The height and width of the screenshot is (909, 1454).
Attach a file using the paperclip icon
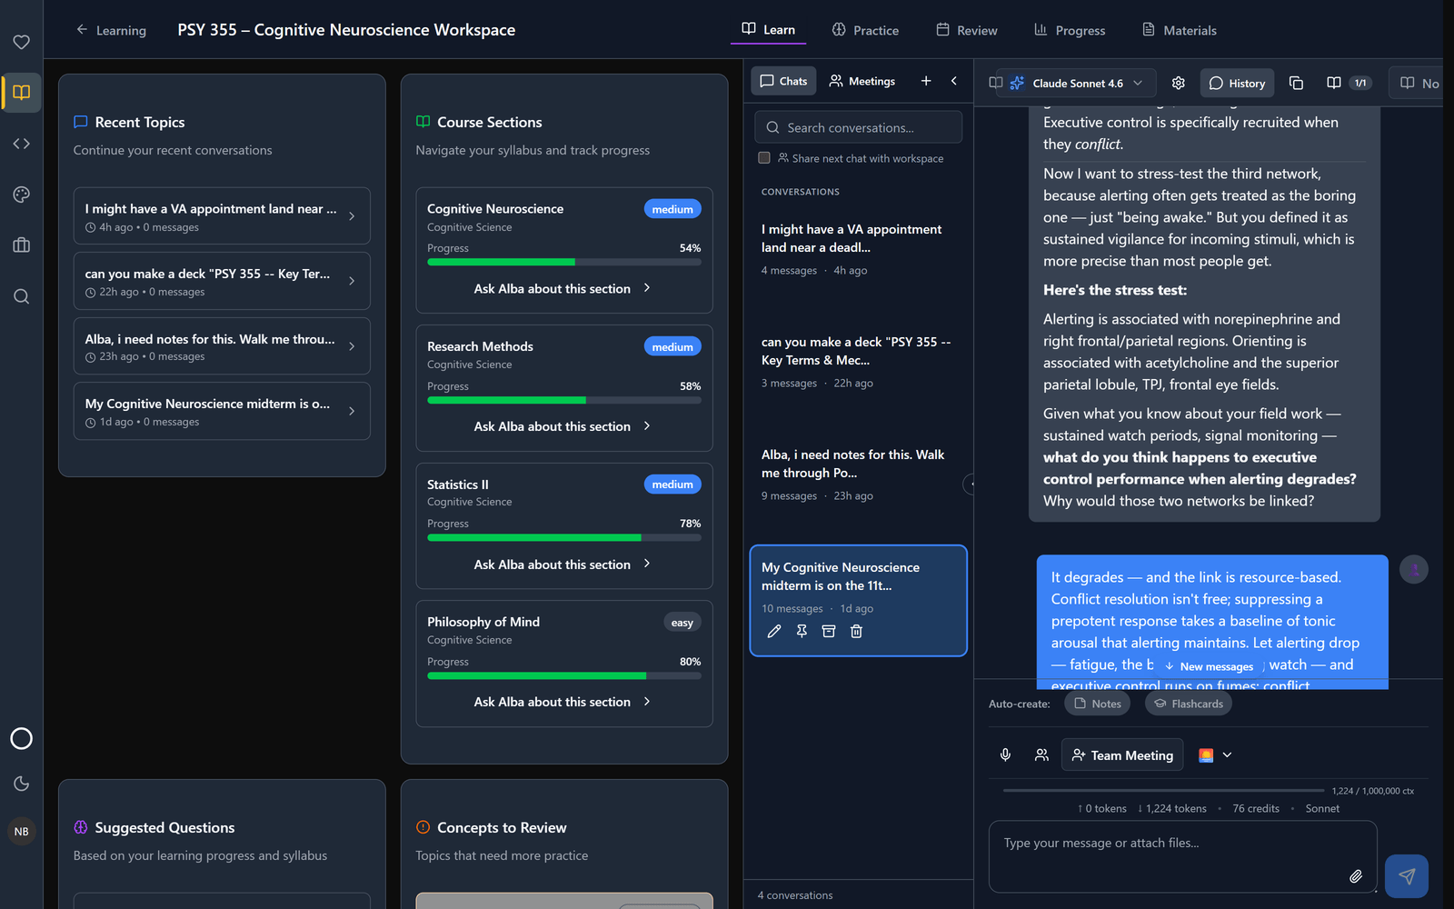coord(1355,876)
